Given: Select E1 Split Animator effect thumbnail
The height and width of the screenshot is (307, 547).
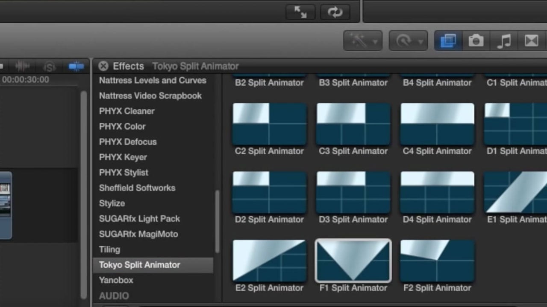Looking at the screenshot, I should click(x=516, y=192).
